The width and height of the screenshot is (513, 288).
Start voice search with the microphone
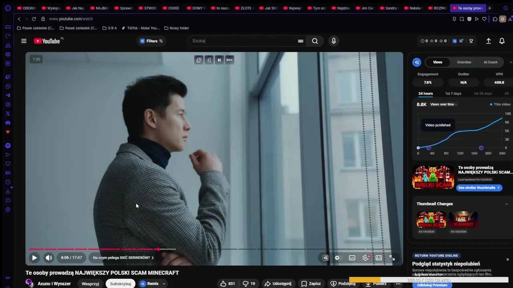coord(333,41)
